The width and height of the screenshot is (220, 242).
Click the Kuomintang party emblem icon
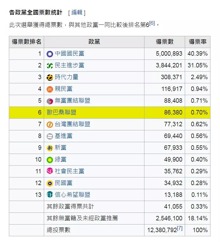click(50, 54)
